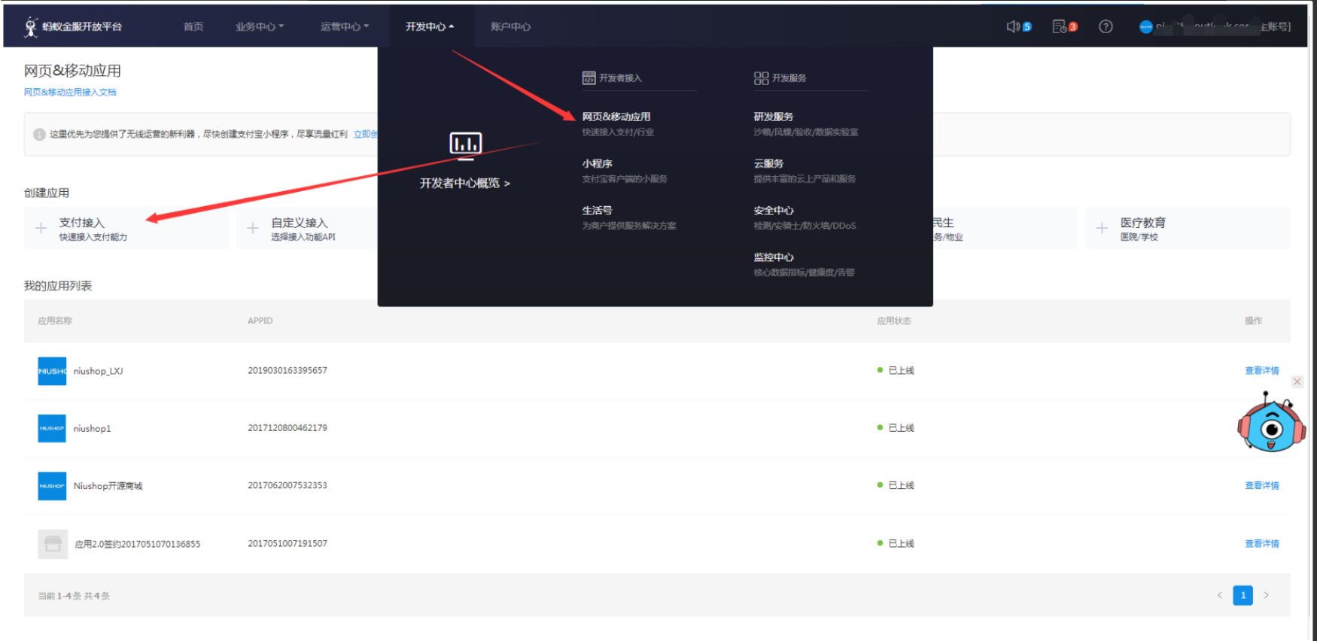Open the messages list icon with badge

tap(1059, 26)
